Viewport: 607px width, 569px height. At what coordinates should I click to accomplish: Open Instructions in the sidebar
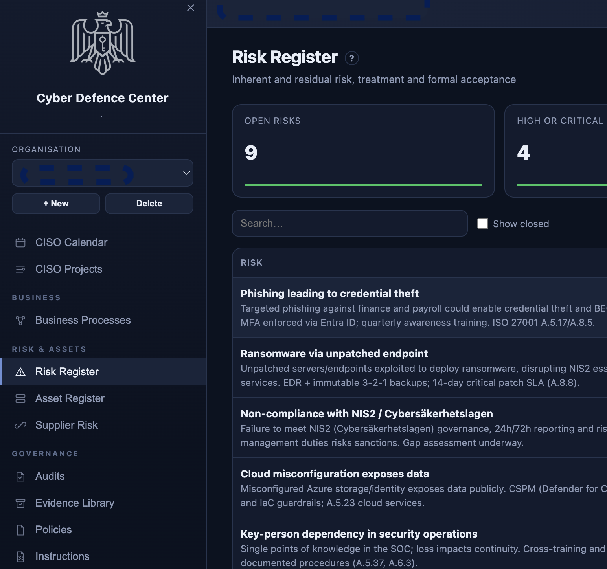[103, 556]
